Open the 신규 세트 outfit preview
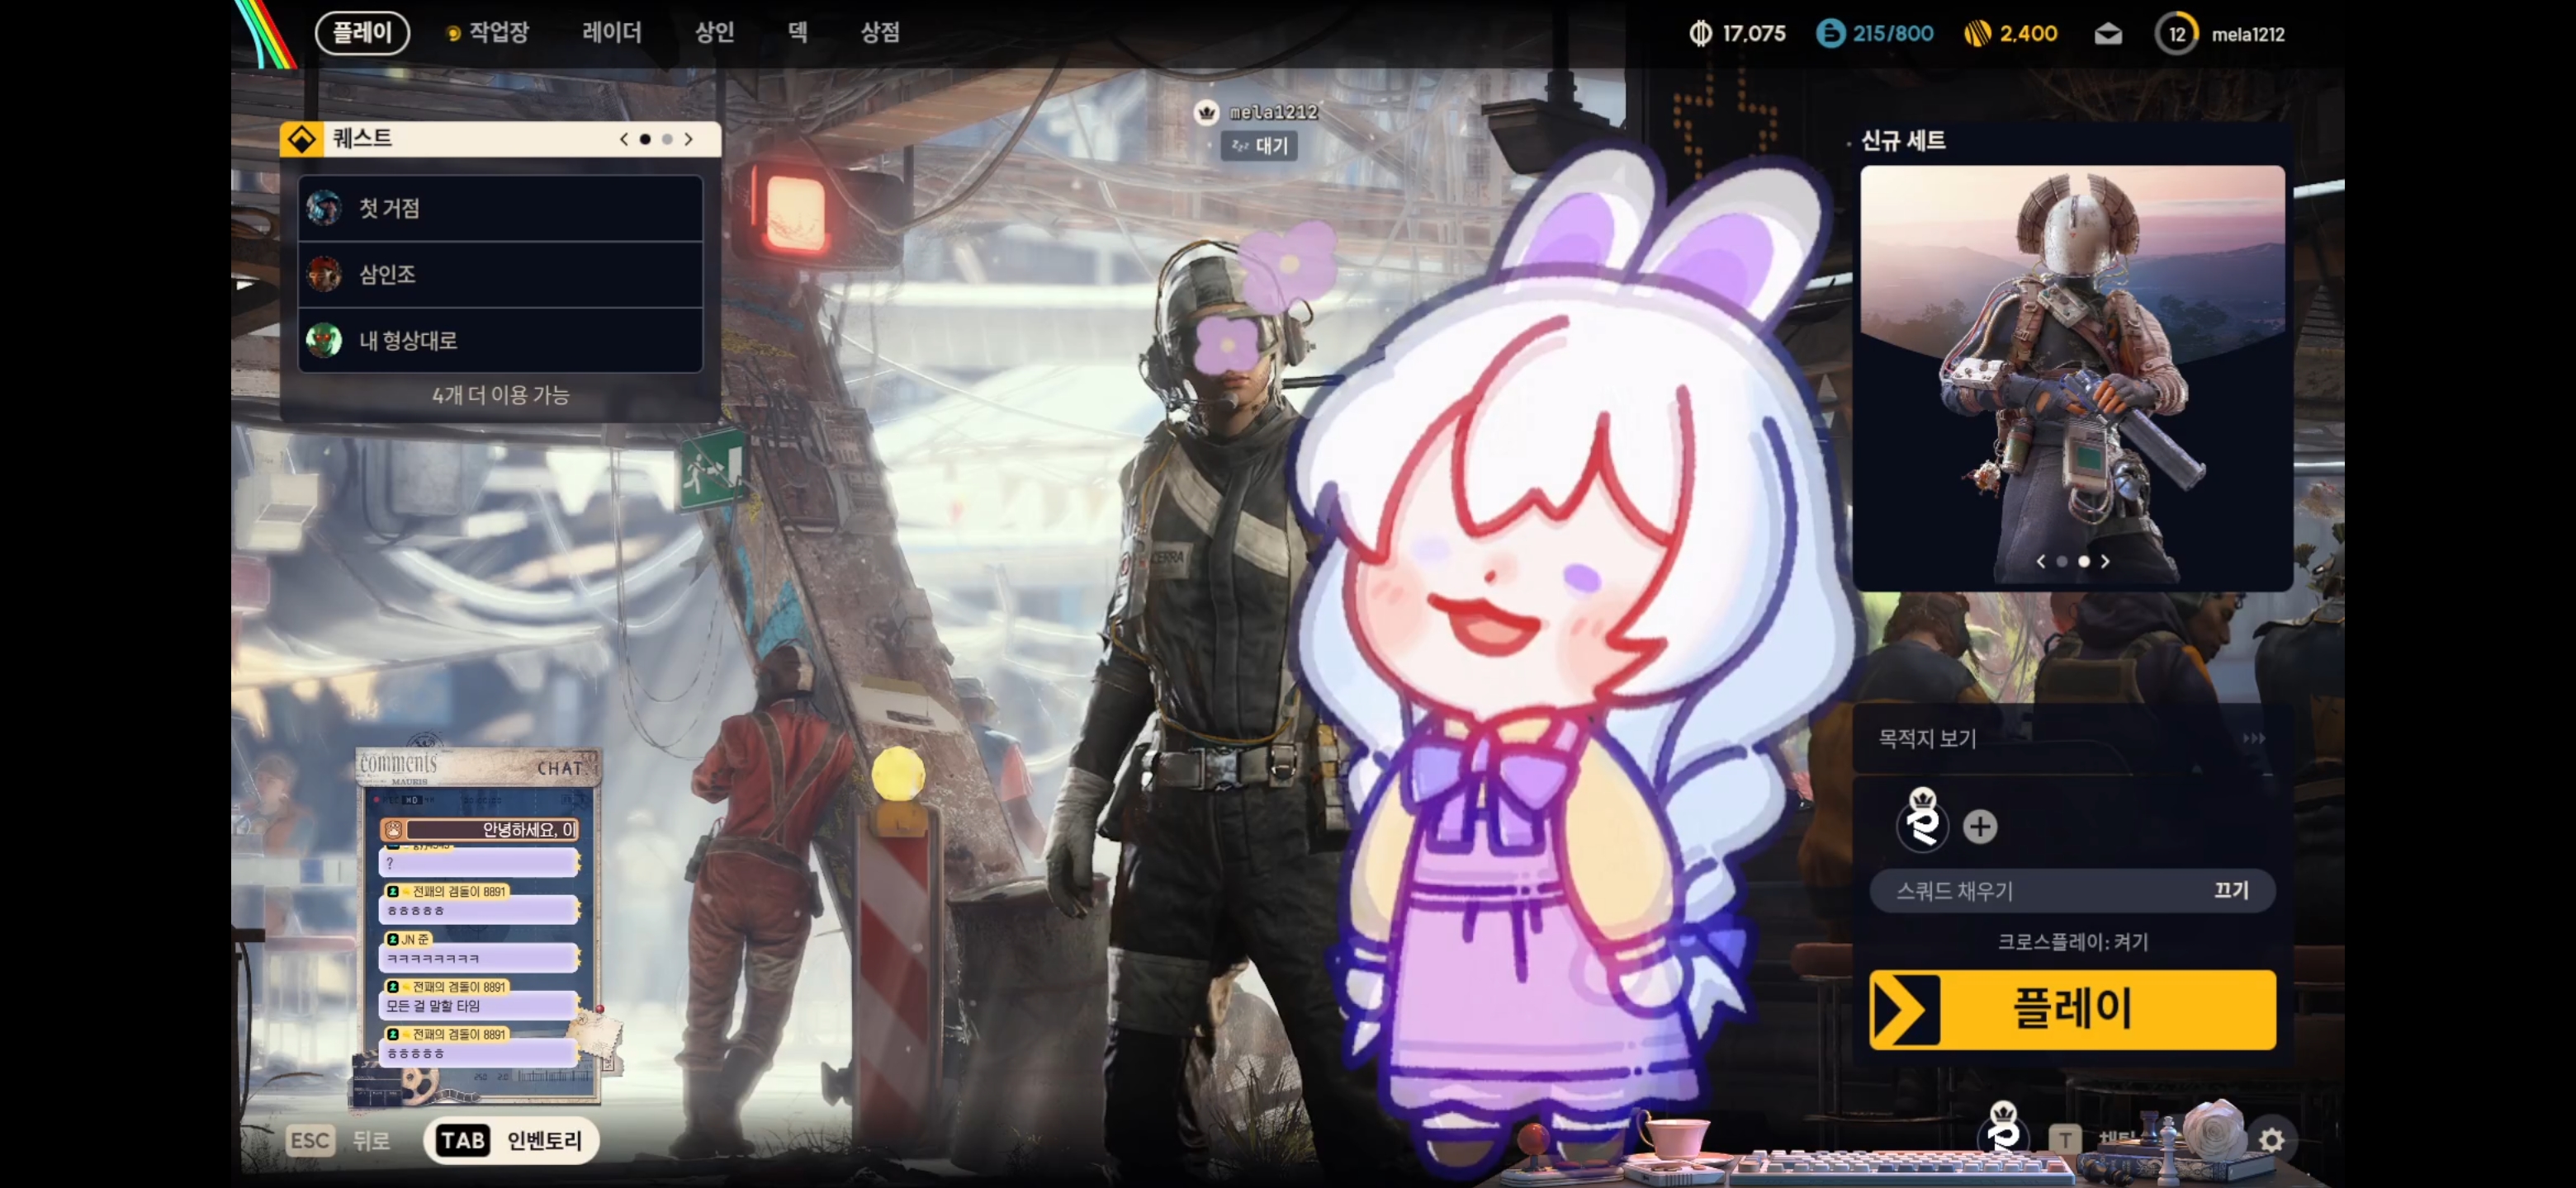 2072,375
